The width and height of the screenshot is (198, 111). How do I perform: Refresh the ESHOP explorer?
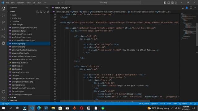point(45,12)
